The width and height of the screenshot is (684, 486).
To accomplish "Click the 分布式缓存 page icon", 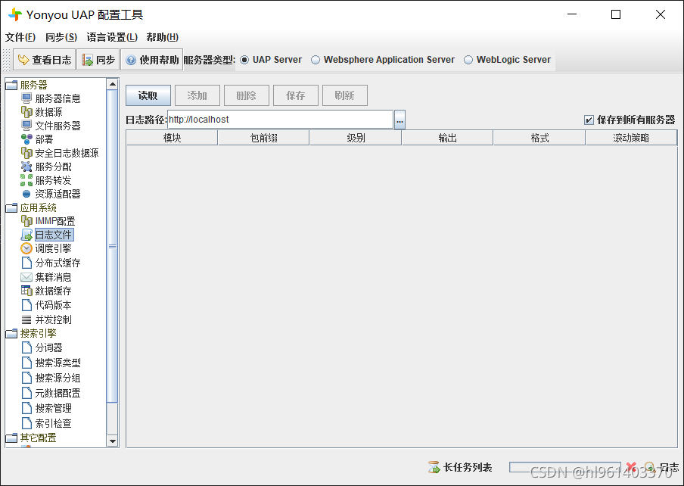I will click(26, 263).
